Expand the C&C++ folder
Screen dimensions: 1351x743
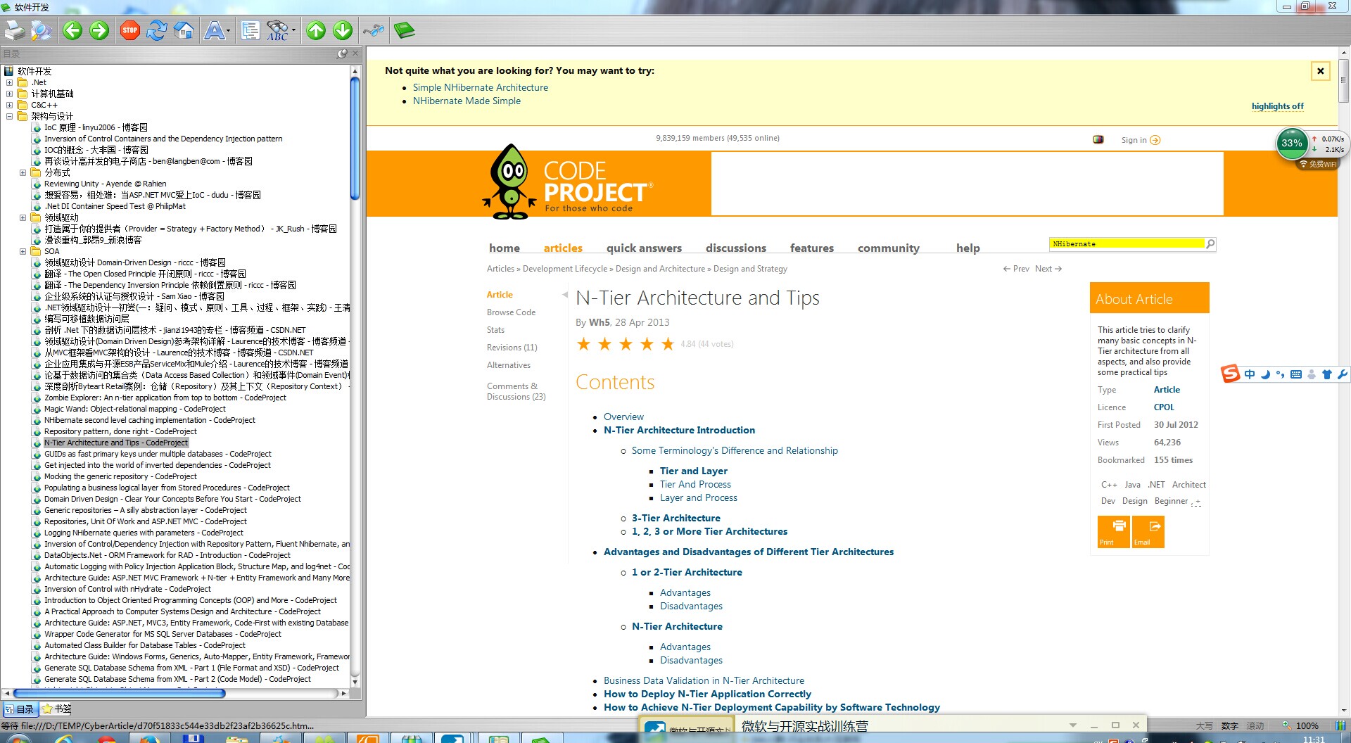click(9, 105)
